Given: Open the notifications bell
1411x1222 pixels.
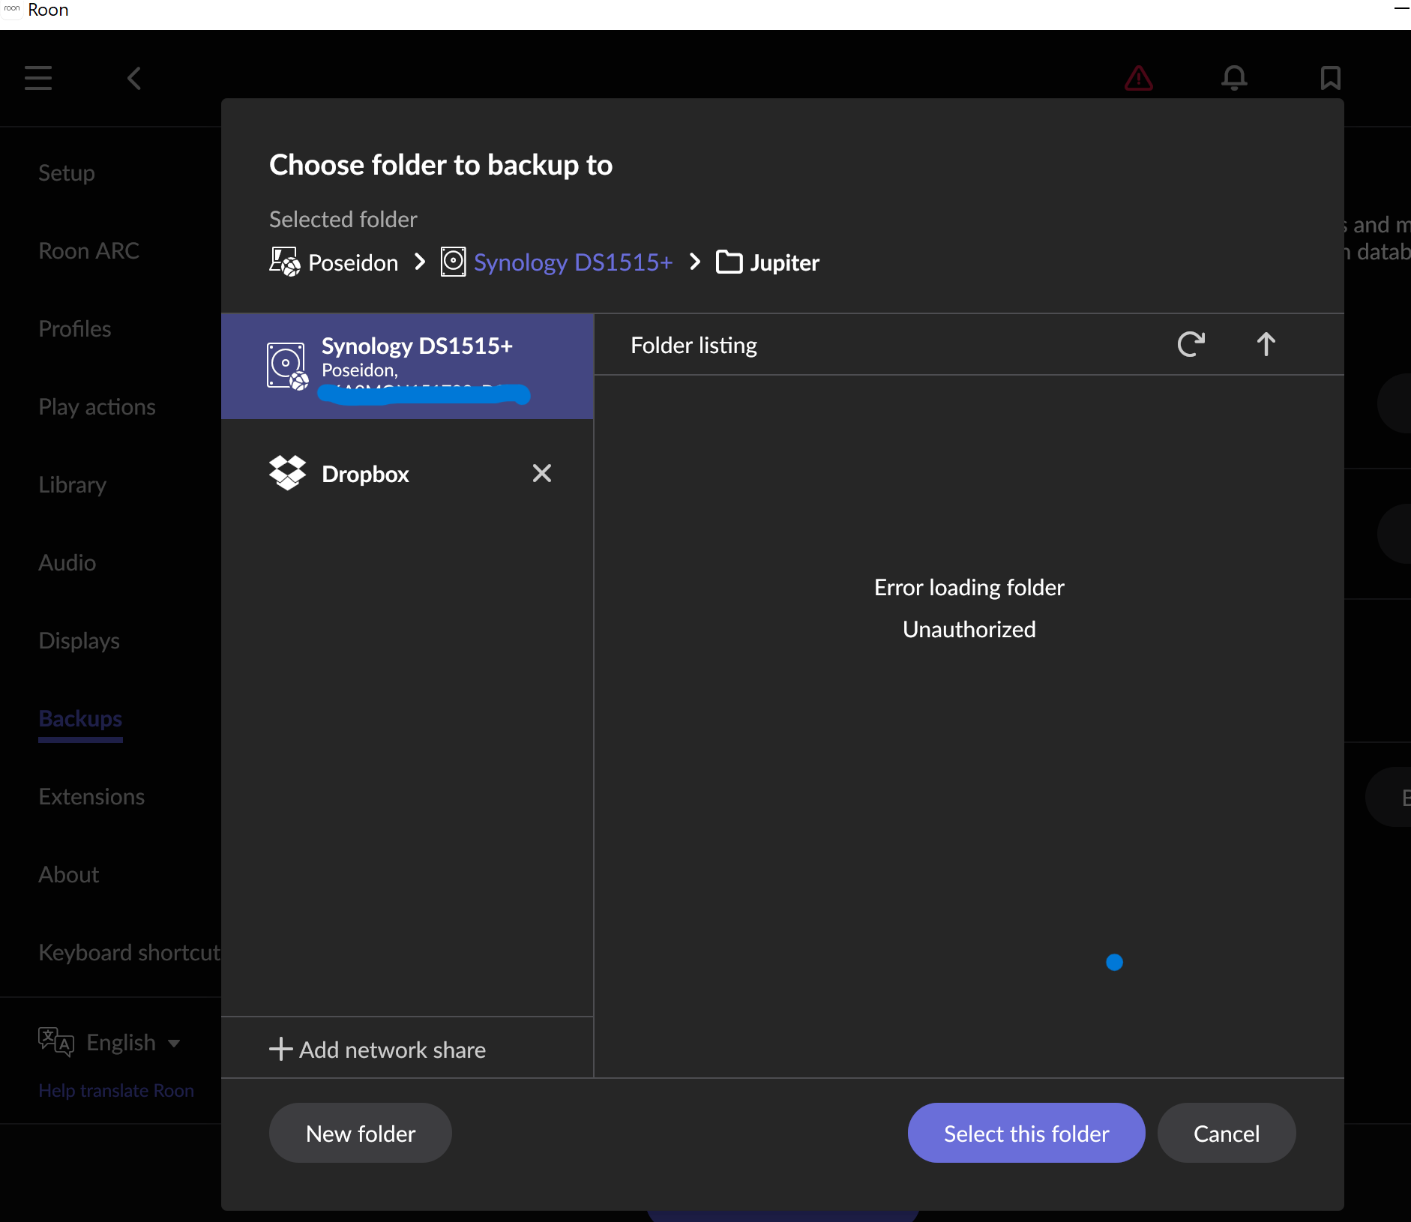Looking at the screenshot, I should pos(1234,78).
